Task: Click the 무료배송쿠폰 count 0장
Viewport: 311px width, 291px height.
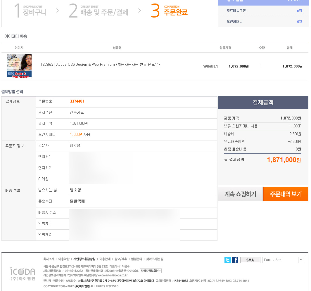Action: 299,11
